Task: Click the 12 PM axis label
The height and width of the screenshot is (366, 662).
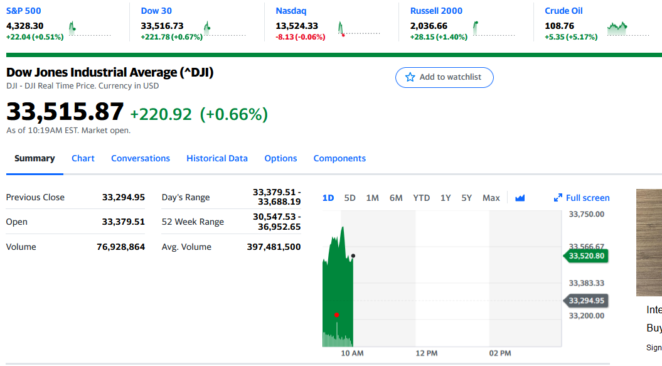Action: coord(427,353)
